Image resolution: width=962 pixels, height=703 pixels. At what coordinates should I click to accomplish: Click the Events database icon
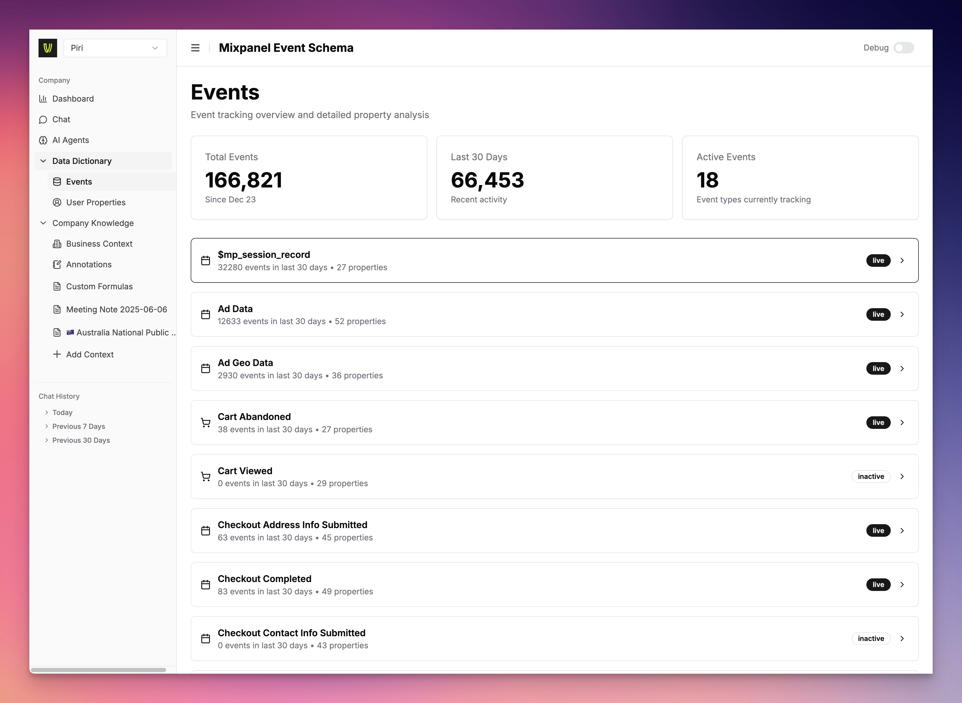(x=57, y=182)
